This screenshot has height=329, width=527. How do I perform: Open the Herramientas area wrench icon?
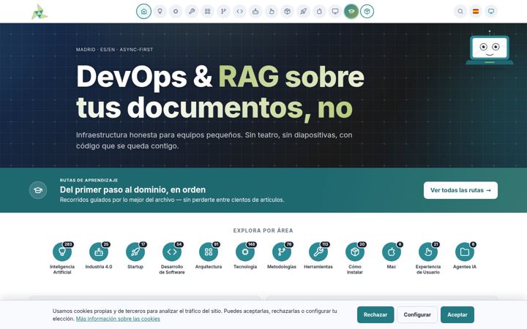(x=318, y=252)
